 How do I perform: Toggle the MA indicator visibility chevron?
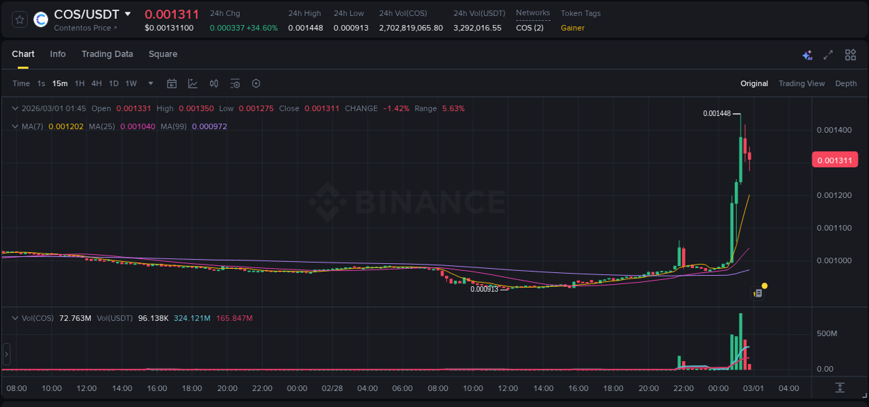click(15, 126)
